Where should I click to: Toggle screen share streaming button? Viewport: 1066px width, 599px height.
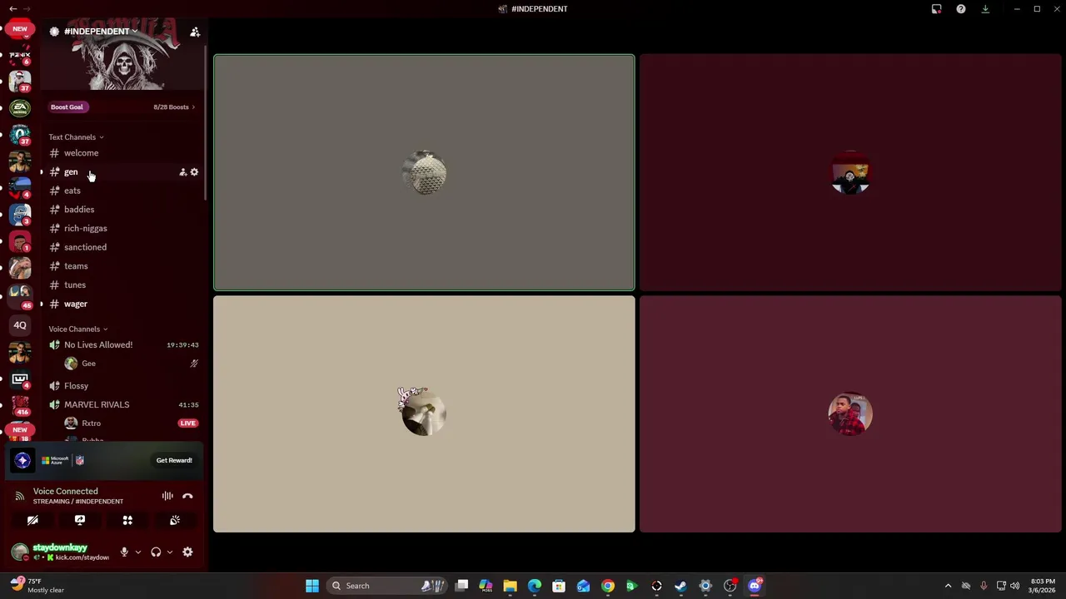(x=80, y=520)
